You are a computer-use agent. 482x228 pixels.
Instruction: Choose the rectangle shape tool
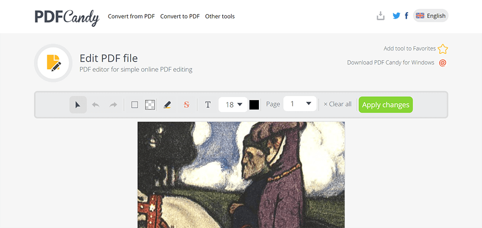point(134,105)
